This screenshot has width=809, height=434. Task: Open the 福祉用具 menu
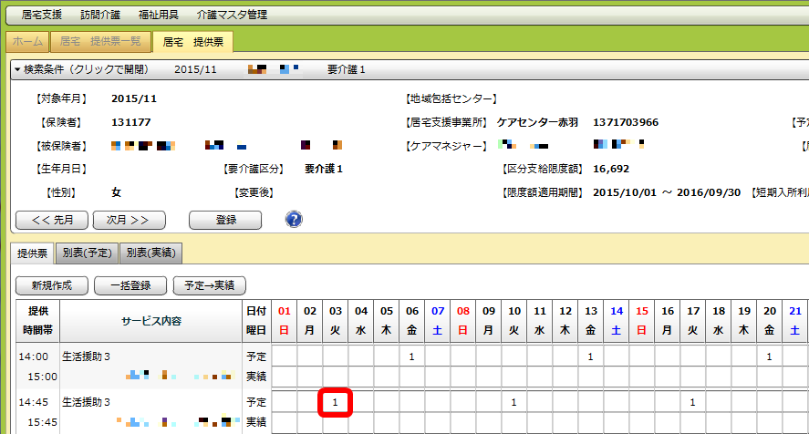tap(159, 15)
